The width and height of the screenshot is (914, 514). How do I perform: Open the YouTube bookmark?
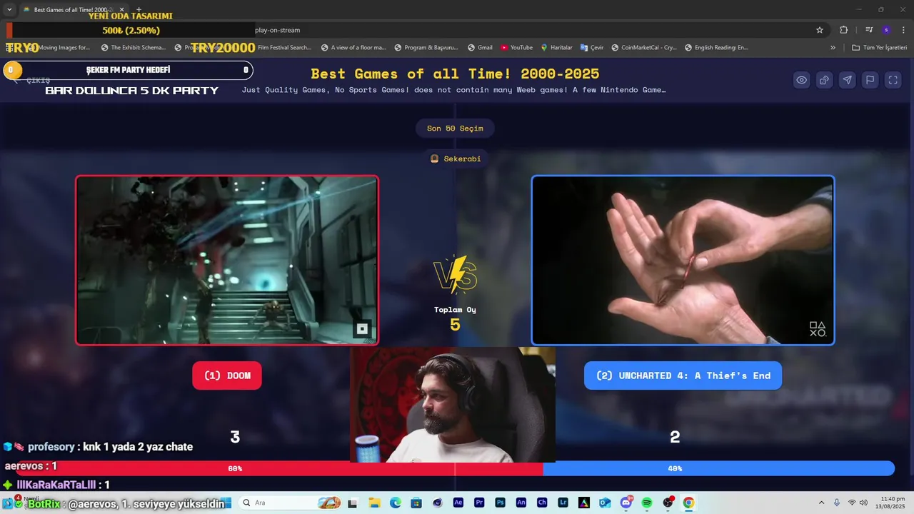click(x=516, y=48)
